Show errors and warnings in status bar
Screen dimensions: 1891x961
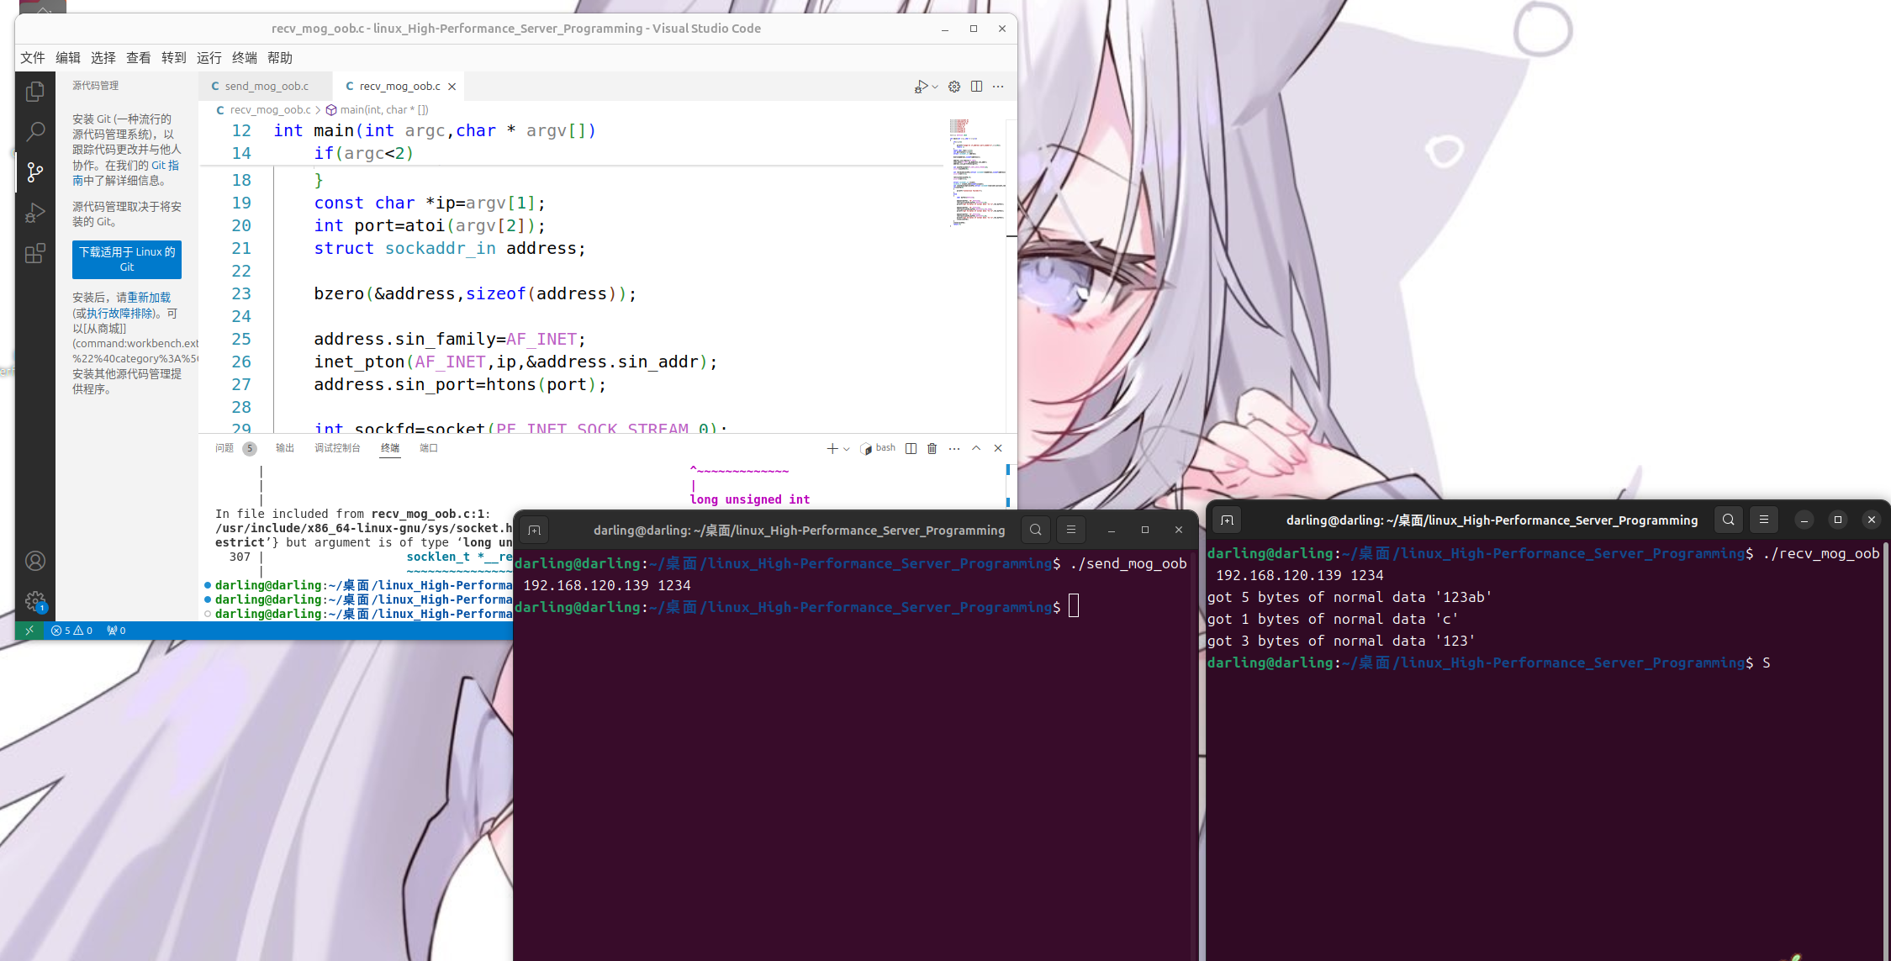[x=71, y=631]
